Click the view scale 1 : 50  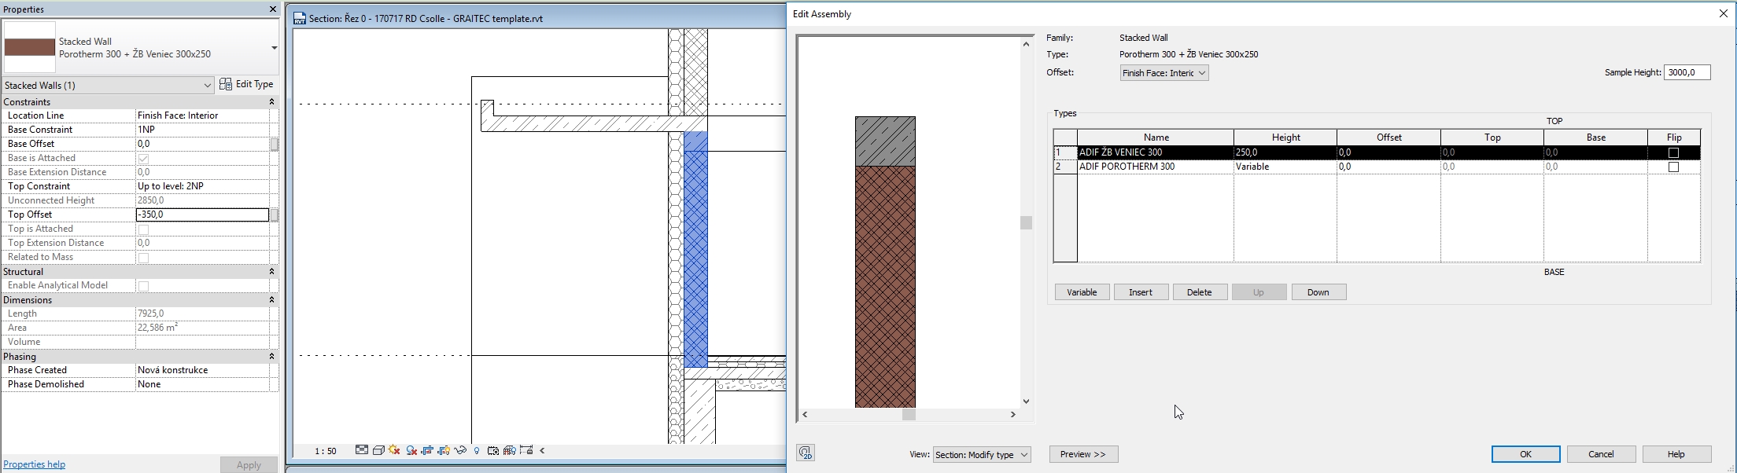(326, 451)
